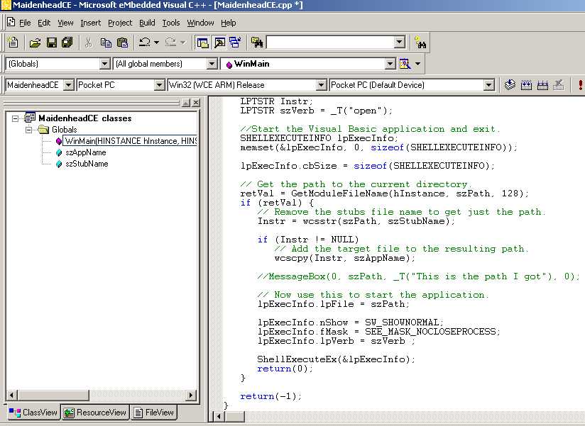Viewport: 585px width, 426px height.
Task: Click the return(-1); code line
Action: [271, 396]
